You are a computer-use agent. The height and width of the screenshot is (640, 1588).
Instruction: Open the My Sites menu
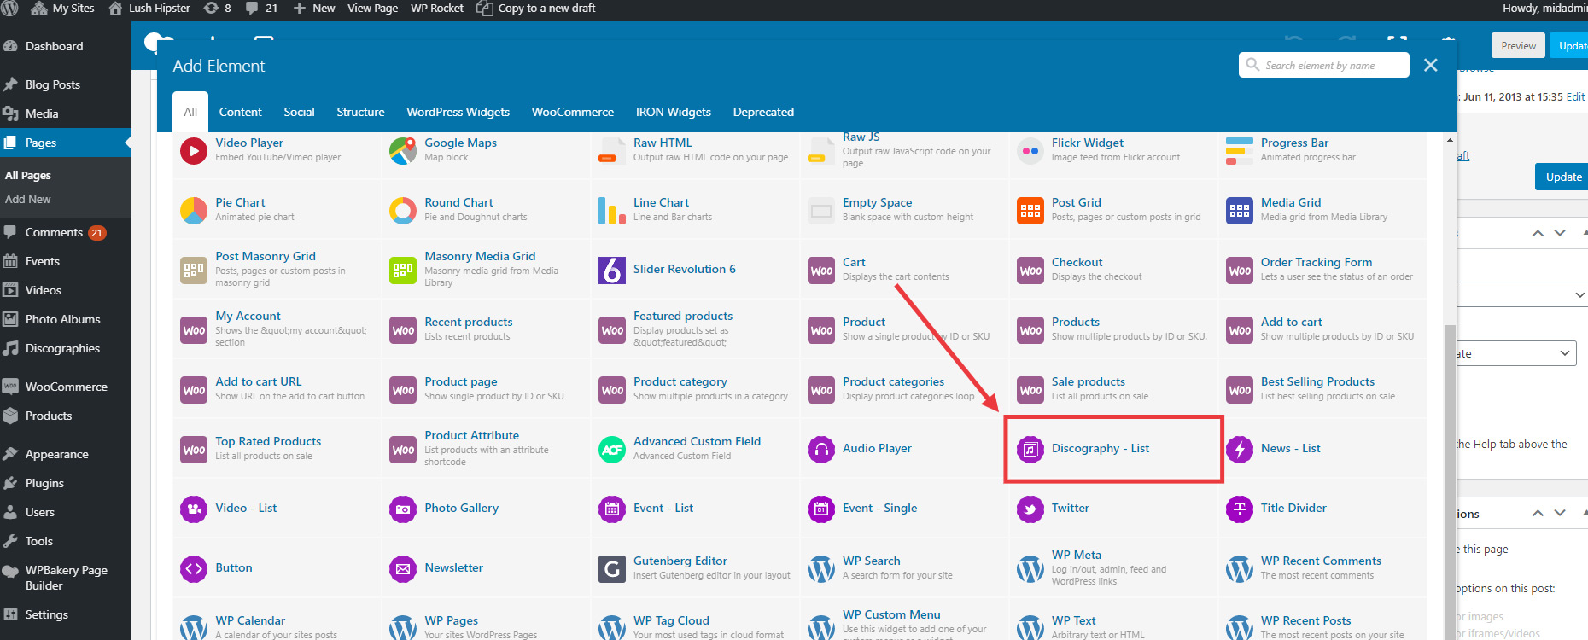coord(62,9)
